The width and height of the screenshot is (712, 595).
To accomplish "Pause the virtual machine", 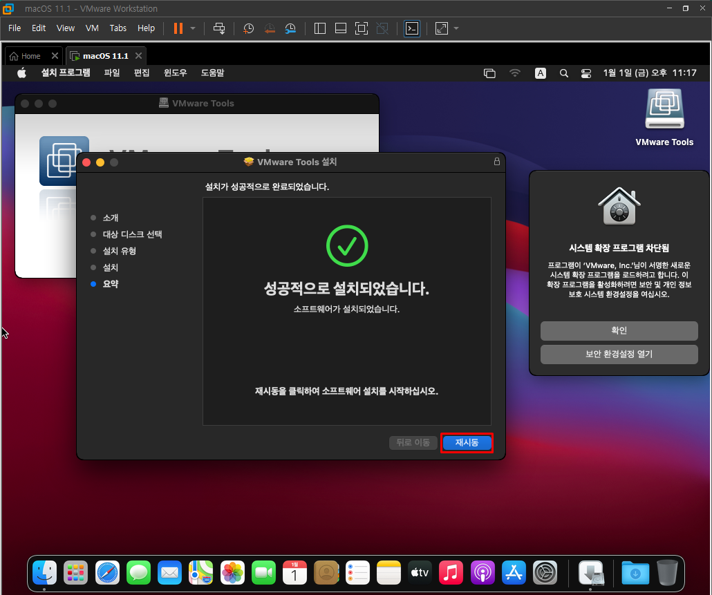I will coord(178,28).
